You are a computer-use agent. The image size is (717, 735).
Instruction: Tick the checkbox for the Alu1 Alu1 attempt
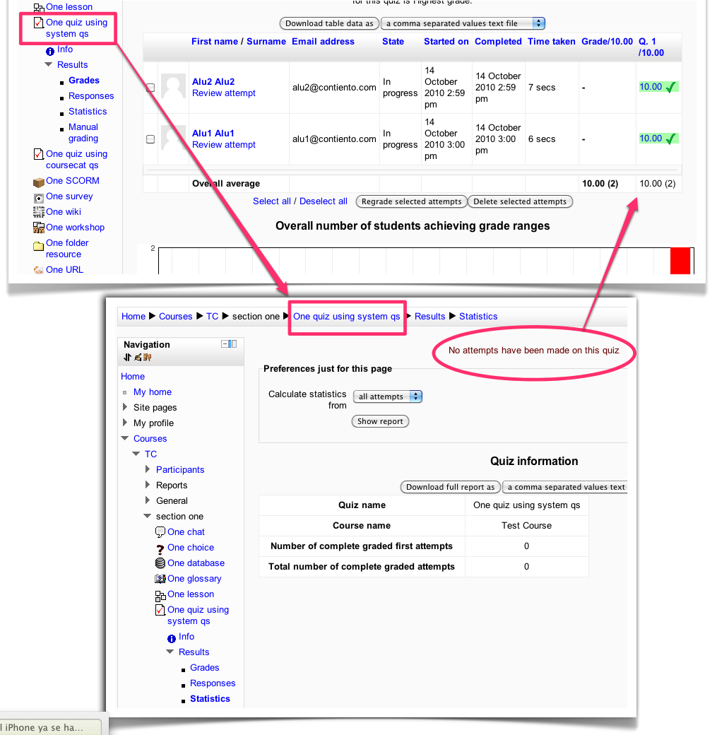150,139
